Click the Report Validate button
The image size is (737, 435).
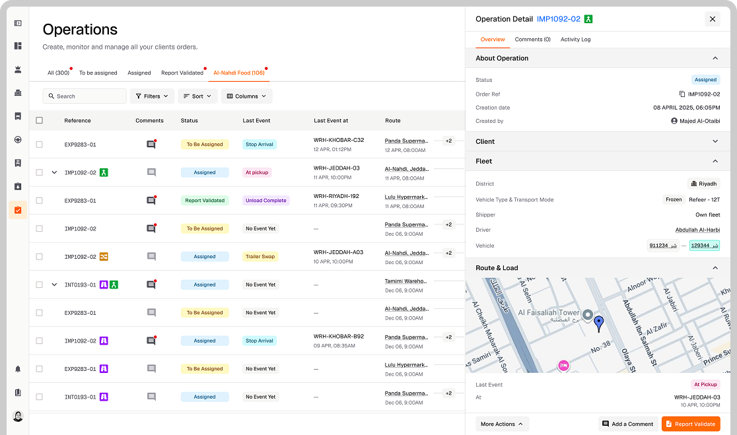pyautogui.click(x=691, y=424)
